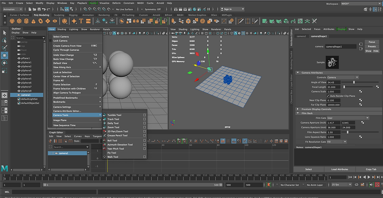Open the Animation menu set dropdown
Screen dimensions: 383x198
[13, 9]
